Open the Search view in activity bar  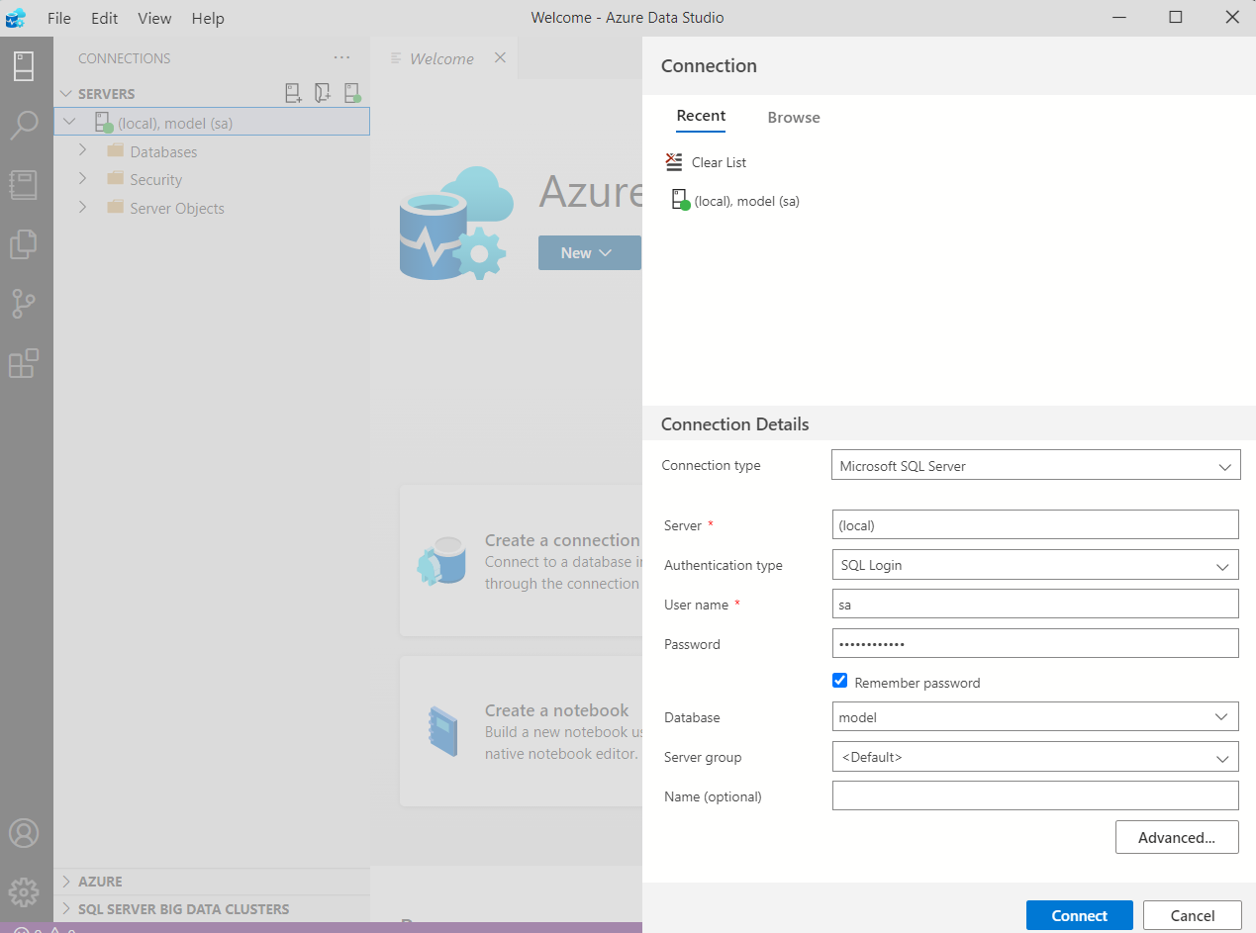24,126
